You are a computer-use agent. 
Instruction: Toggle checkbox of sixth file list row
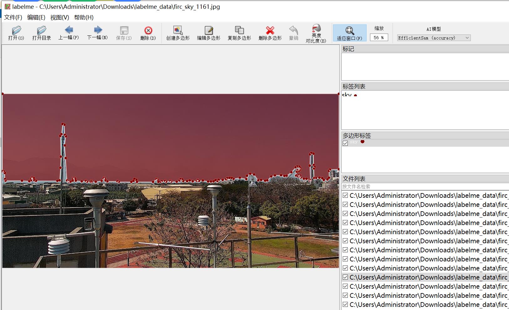coord(345,241)
